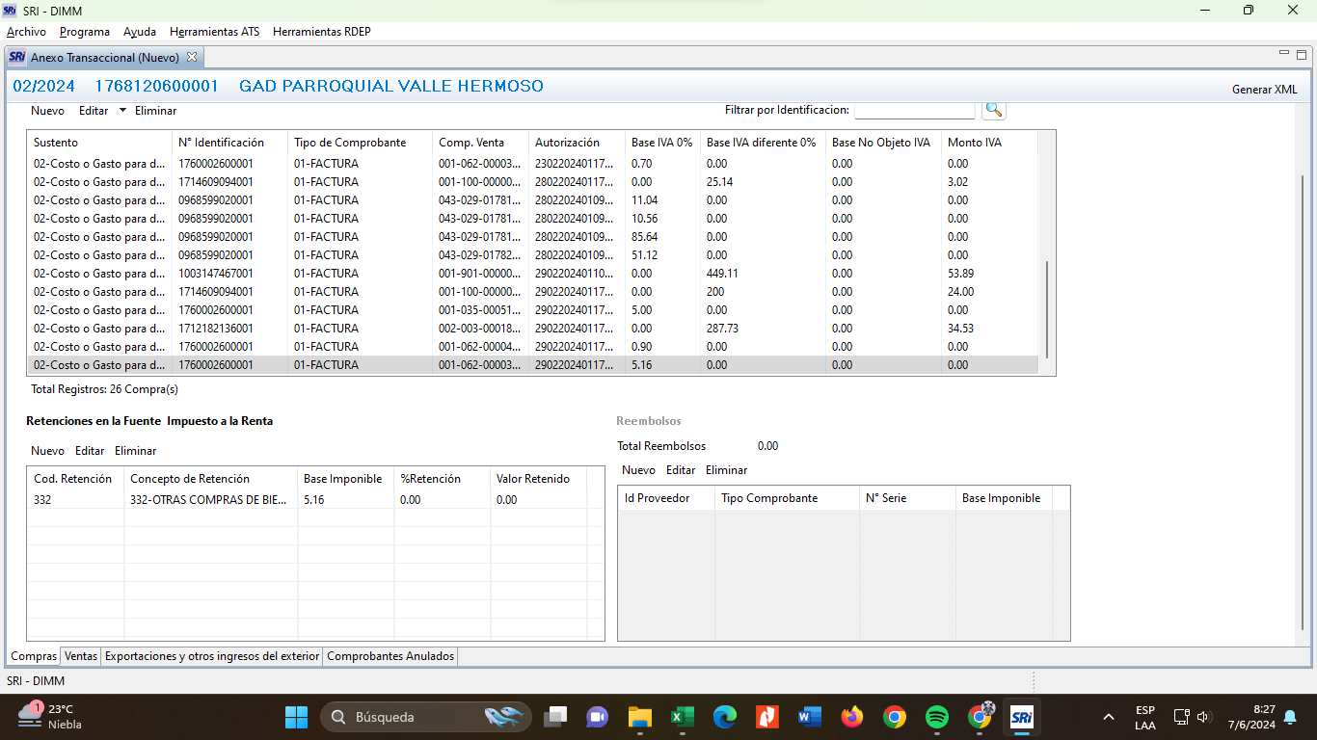Click the Windows Start button

(296, 717)
